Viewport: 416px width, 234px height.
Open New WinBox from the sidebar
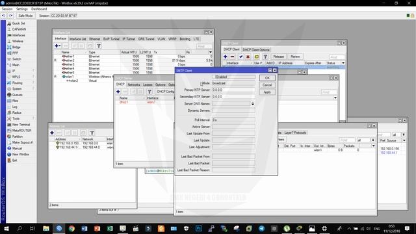[x=20, y=154]
